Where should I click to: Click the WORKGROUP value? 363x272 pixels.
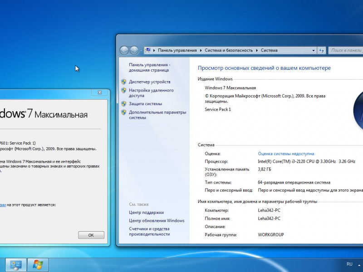coord(271,234)
